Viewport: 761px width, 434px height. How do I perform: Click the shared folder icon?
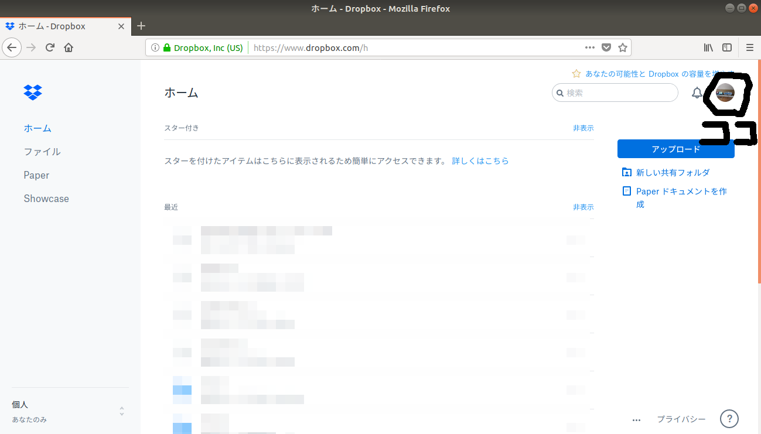(627, 172)
